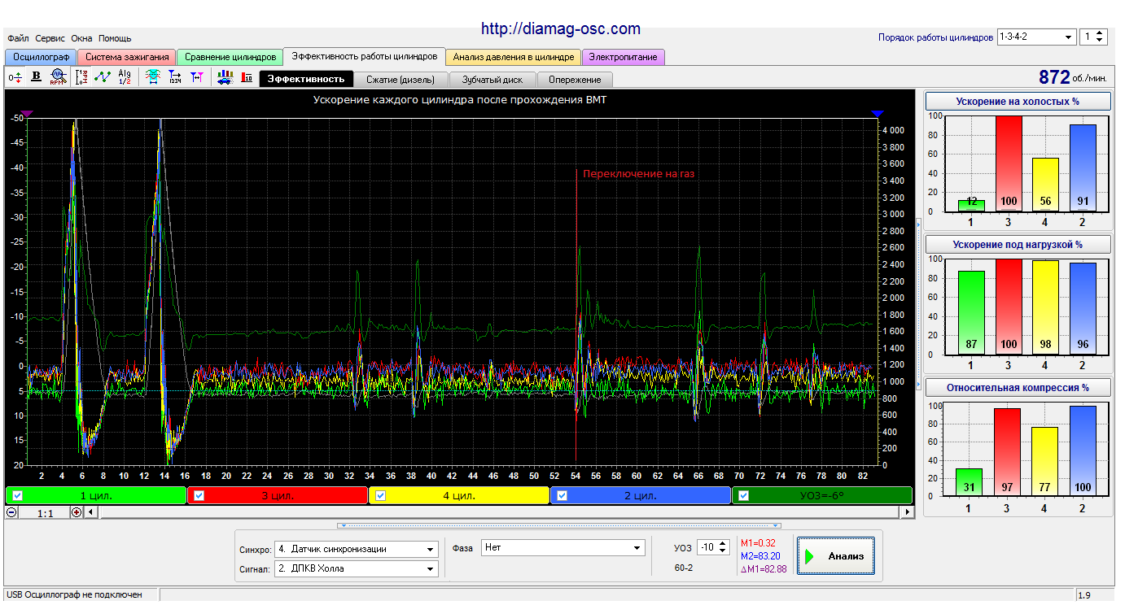Click the 60-2 label
The width and height of the screenshot is (1125, 605).
click(x=684, y=567)
